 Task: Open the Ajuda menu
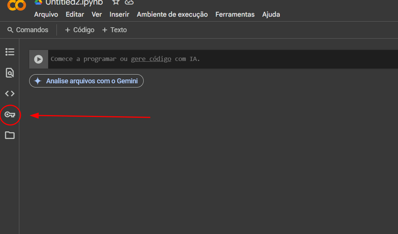(271, 14)
